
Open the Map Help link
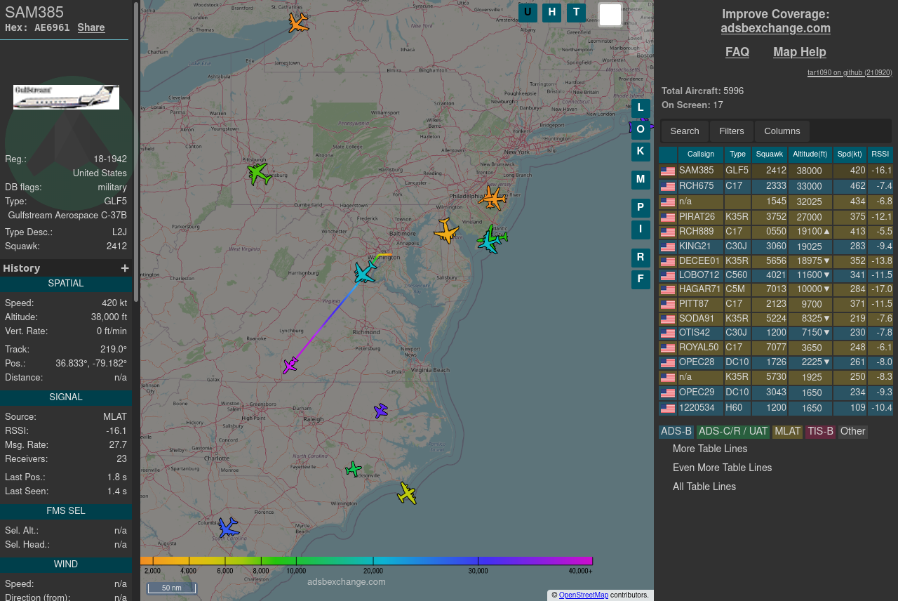click(800, 52)
